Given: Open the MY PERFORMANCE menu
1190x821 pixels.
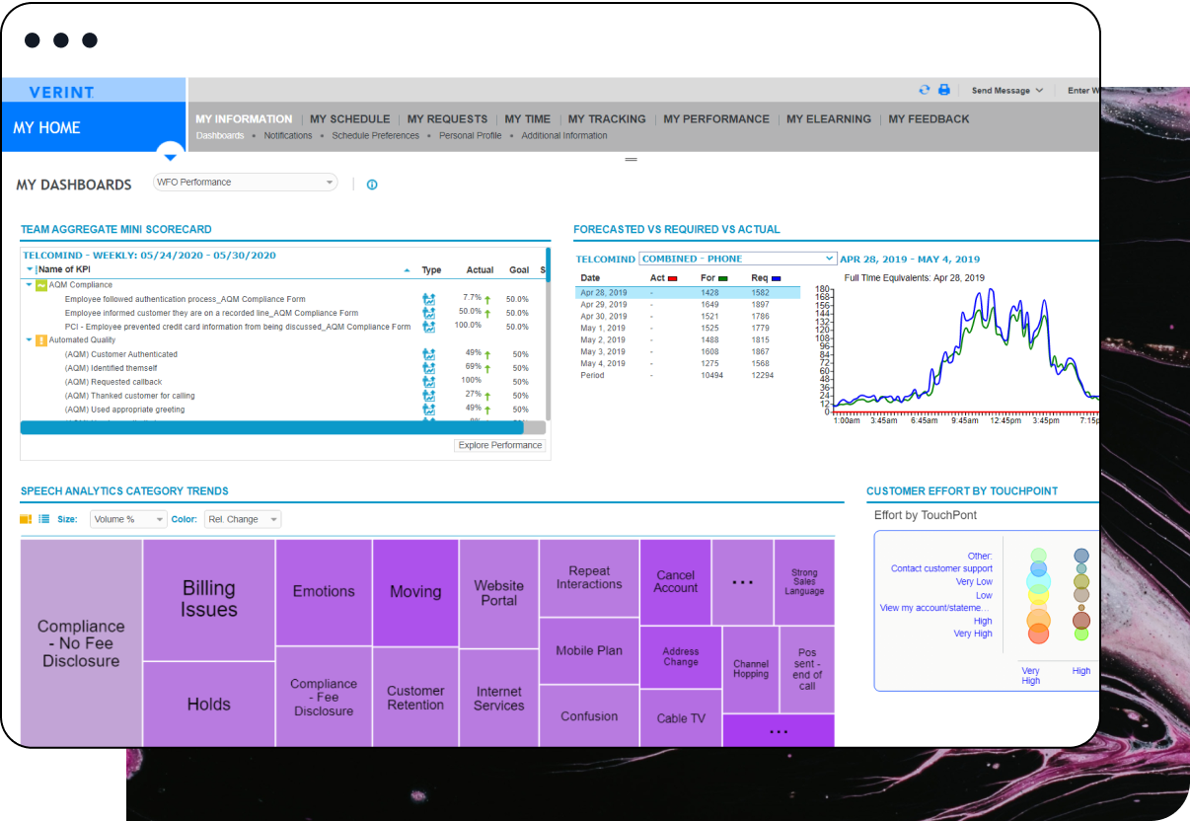Looking at the screenshot, I should point(716,118).
